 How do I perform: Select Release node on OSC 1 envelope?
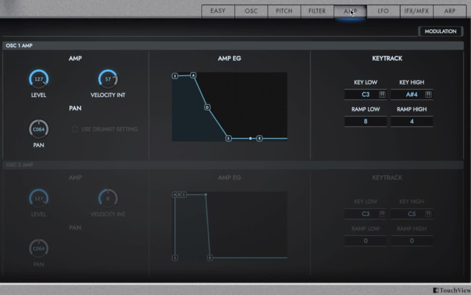[x=259, y=138]
